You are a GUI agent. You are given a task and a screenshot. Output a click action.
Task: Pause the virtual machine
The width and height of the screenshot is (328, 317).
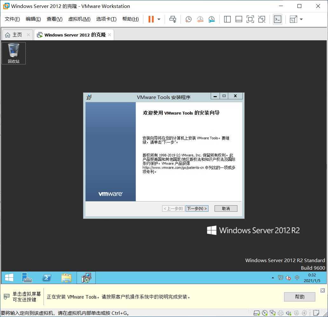click(151, 19)
